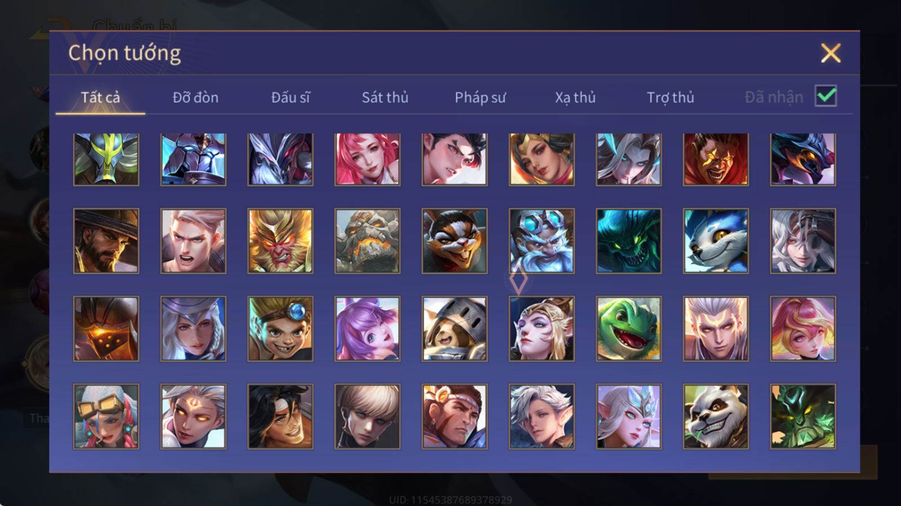Filter by the Xạ thủ tab
The width and height of the screenshot is (901, 506).
(575, 97)
